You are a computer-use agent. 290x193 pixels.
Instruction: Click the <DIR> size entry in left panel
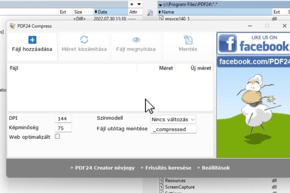point(79,18)
